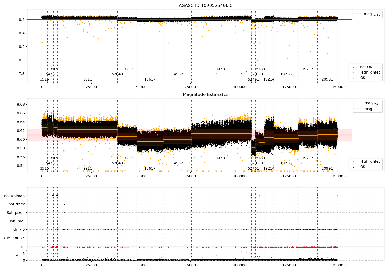
Task: Select "OK" legend entry in the middle plot
Action: [363, 167]
